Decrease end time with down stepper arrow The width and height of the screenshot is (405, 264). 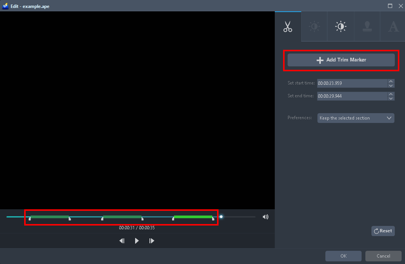pyautogui.click(x=391, y=98)
